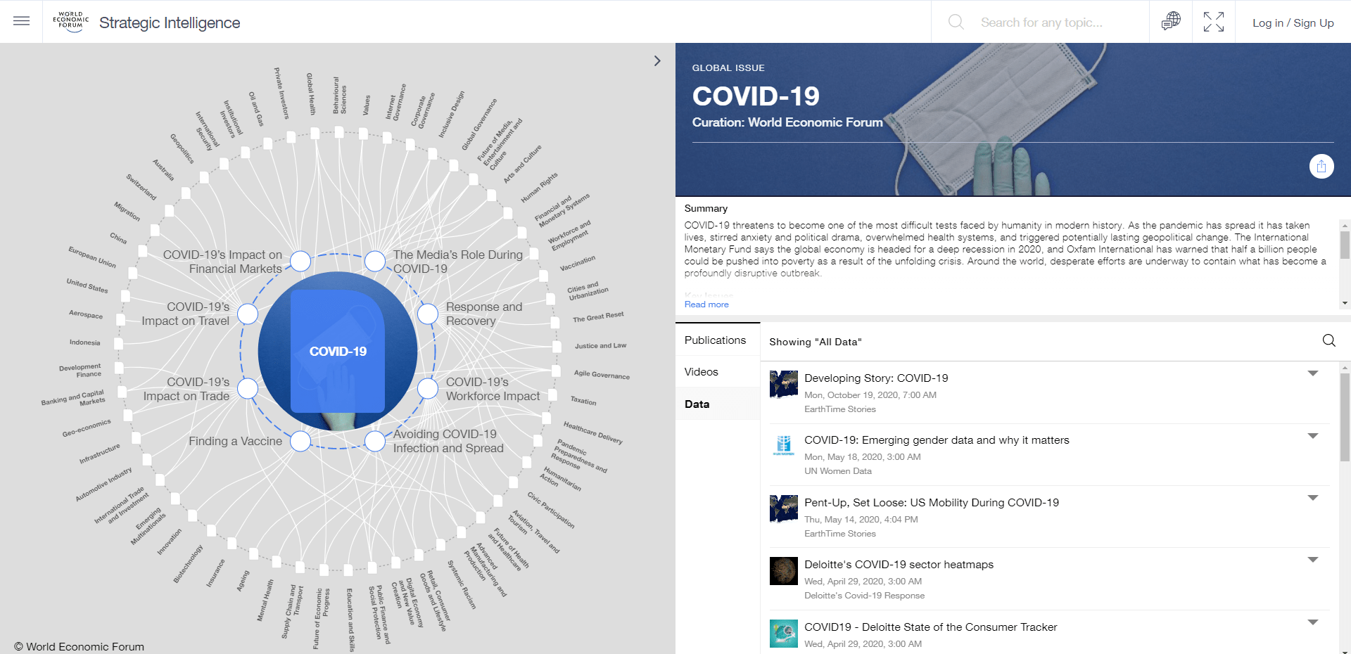
Task: Click the central COVID-19 node
Action: (338, 351)
